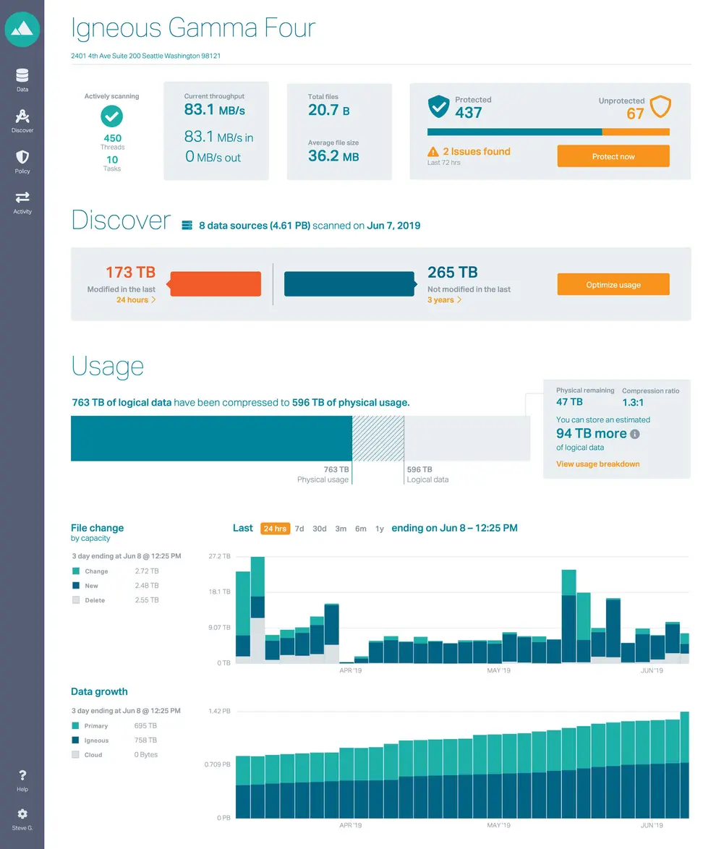Click the Unprotected 67 count
This screenshot has width=716, height=849.
tap(635, 114)
